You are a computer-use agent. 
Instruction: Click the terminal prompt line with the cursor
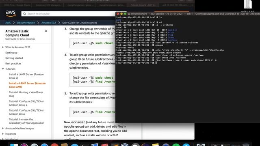[x=136, y=63]
